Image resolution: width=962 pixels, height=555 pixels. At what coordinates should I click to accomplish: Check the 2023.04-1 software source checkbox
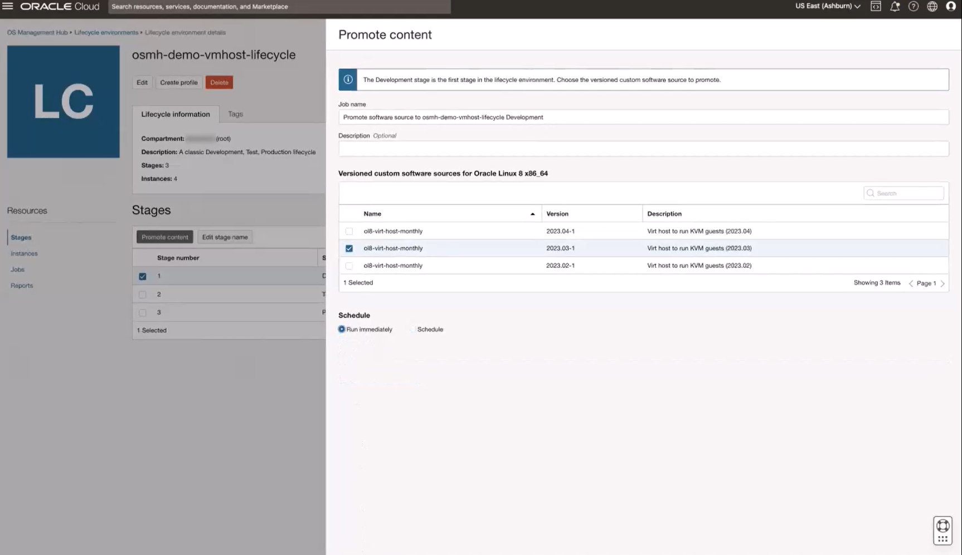(349, 231)
